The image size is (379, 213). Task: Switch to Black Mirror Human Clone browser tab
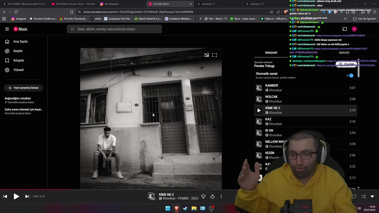pyautogui.click(x=73, y=4)
